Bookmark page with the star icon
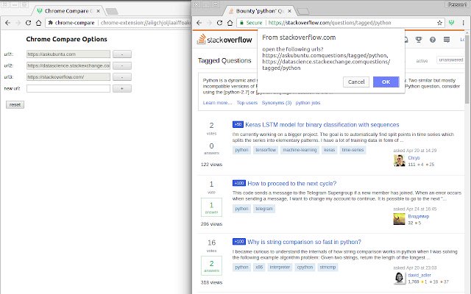This screenshot has height=294, width=471. (x=439, y=23)
